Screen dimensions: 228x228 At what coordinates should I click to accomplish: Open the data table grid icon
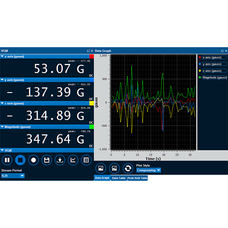coord(86,160)
